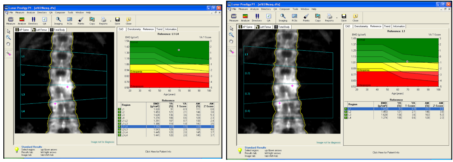This screenshot has width=453, height=162.
Task: Open Densitometry tab in left window
Action: [134, 29]
